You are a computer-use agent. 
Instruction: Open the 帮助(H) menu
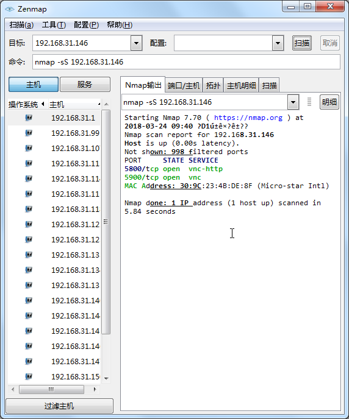tap(120, 25)
